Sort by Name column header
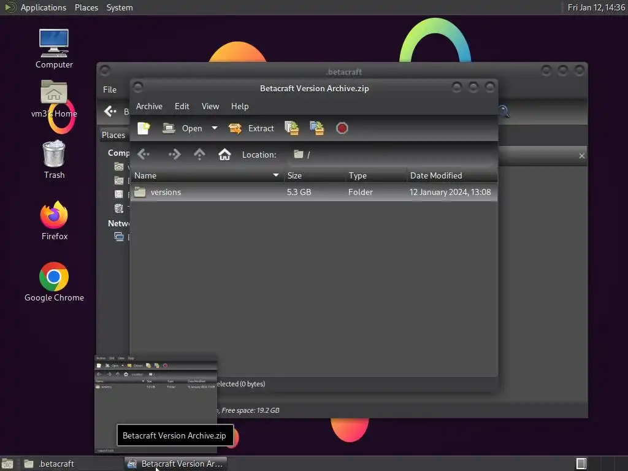The width and height of the screenshot is (628, 471). (x=207, y=175)
